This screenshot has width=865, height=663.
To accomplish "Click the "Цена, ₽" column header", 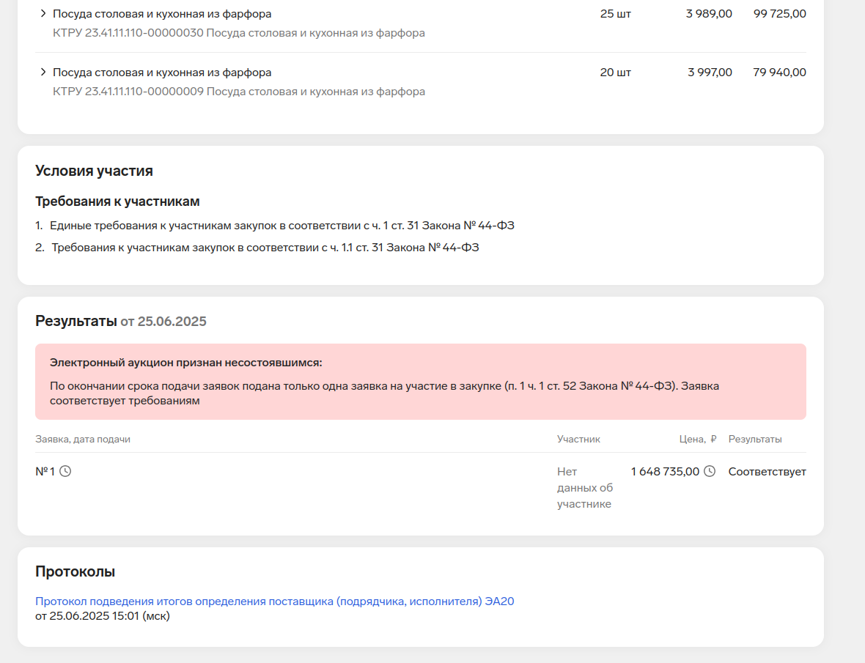I will 698,440.
